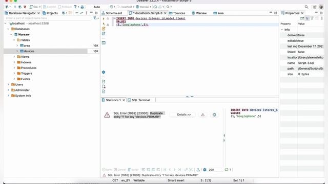Viewport: 328px width, 184px height.
Task: Open the perspective switcher icon
Action: (x=315, y=7)
